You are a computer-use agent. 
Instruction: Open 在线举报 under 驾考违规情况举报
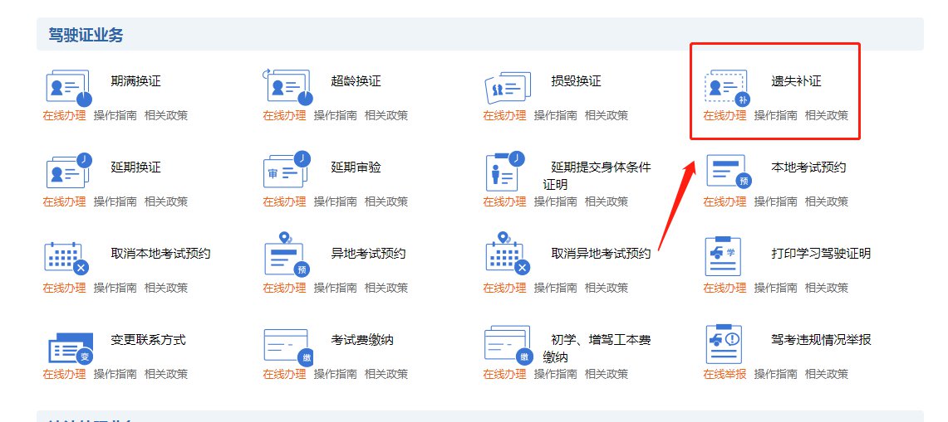click(x=725, y=374)
